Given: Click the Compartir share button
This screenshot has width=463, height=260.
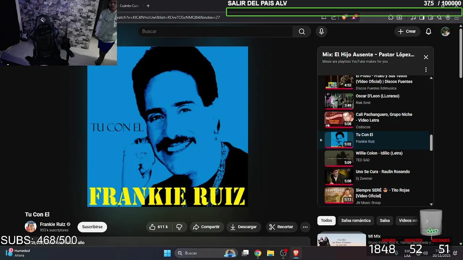Looking at the screenshot, I should (207, 227).
